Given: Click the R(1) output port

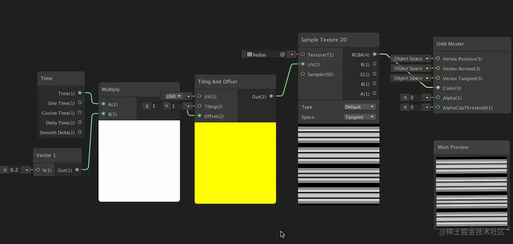Looking at the screenshot, I should 375,64.
